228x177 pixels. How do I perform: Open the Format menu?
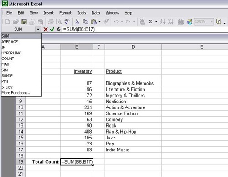click(x=65, y=13)
